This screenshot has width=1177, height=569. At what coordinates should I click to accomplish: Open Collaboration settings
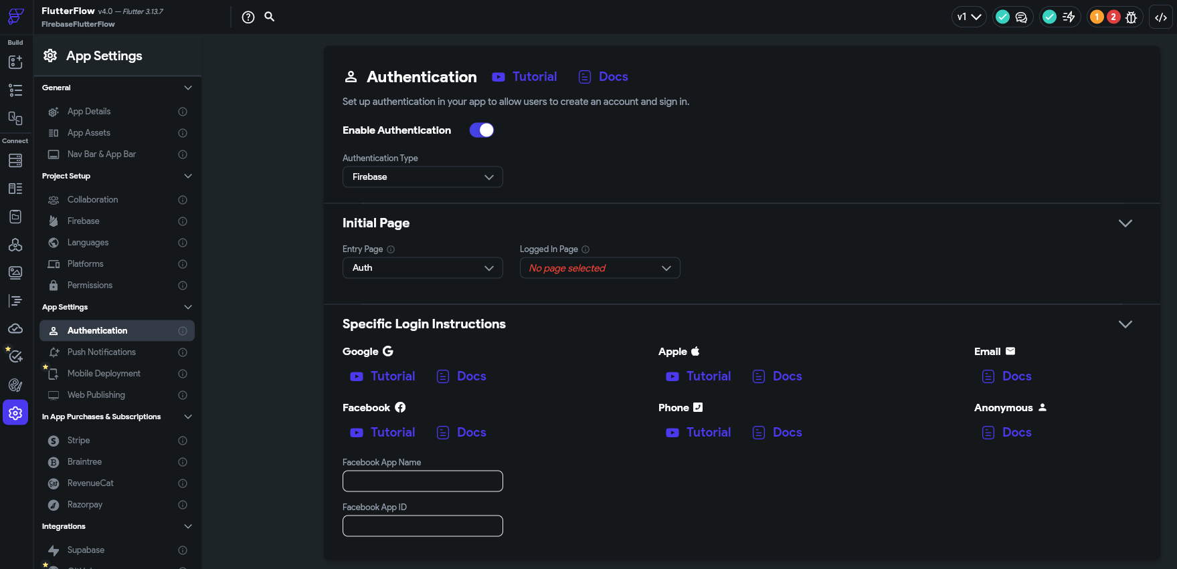tap(117, 200)
